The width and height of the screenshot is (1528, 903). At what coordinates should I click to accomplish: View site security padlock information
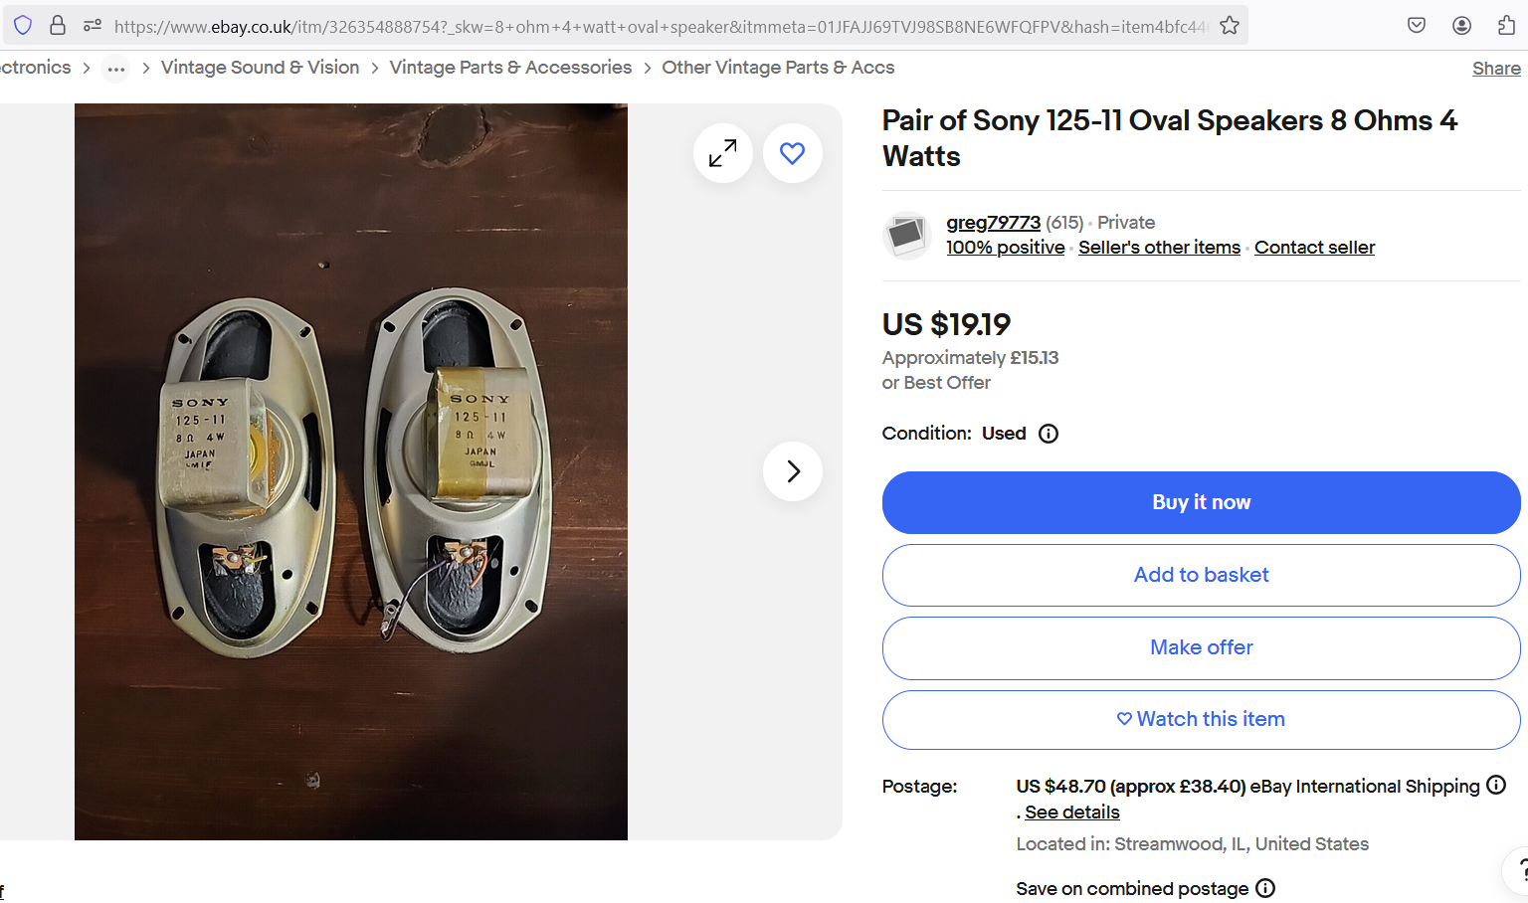[58, 26]
